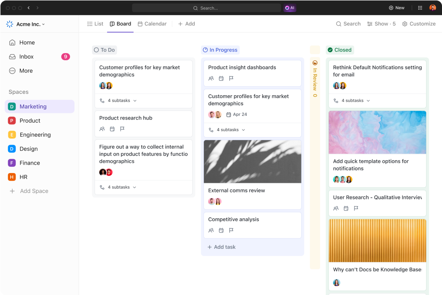Open the AI assistant in the search bar
Image resolution: width=442 pixels, height=295 pixels.
click(x=290, y=8)
